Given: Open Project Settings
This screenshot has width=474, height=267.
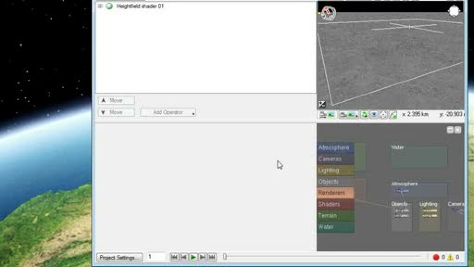Looking at the screenshot, I should pyautogui.click(x=119, y=257).
